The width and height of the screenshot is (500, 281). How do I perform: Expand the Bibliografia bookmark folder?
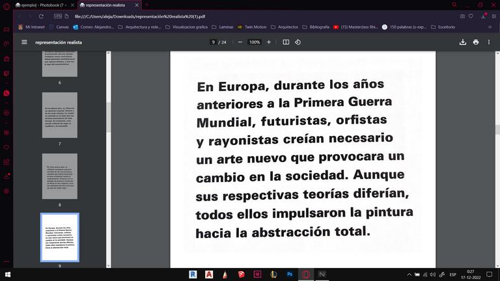click(316, 27)
